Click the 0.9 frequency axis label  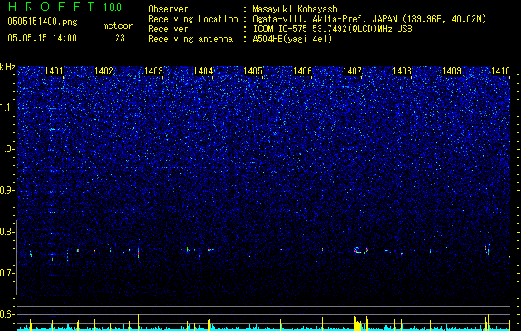point(7,190)
